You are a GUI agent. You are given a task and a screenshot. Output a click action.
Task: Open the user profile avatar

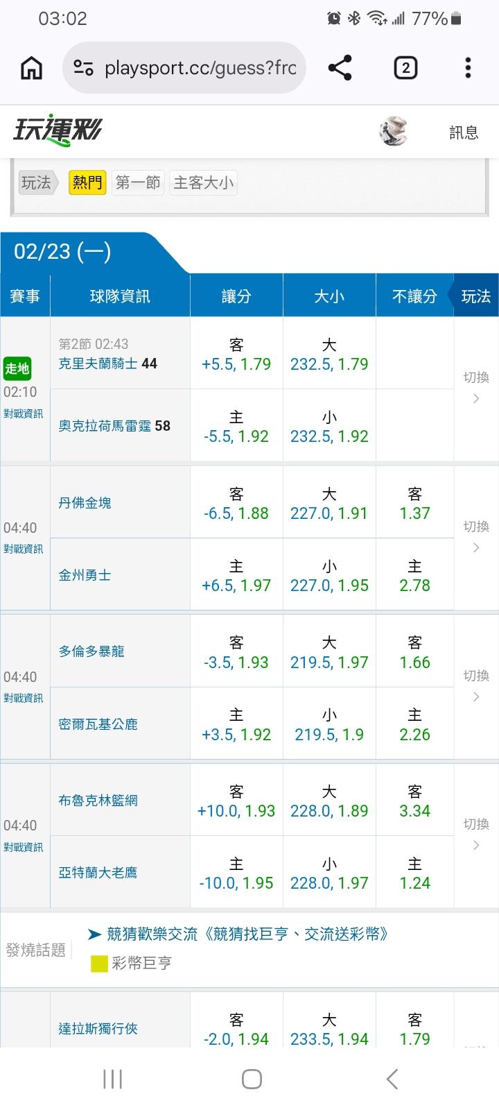pos(393,131)
